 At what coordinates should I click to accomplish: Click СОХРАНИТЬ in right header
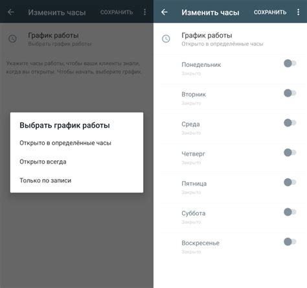(x=270, y=12)
